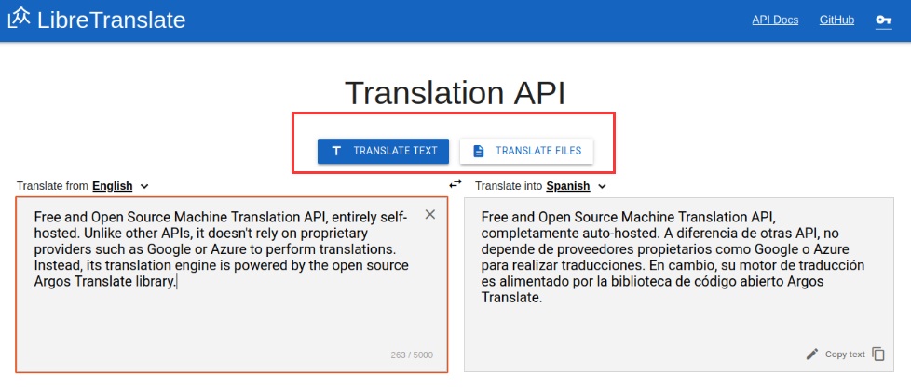Screen dimensions: 911x388
Task: Click the Copy text label
Action: click(x=845, y=355)
